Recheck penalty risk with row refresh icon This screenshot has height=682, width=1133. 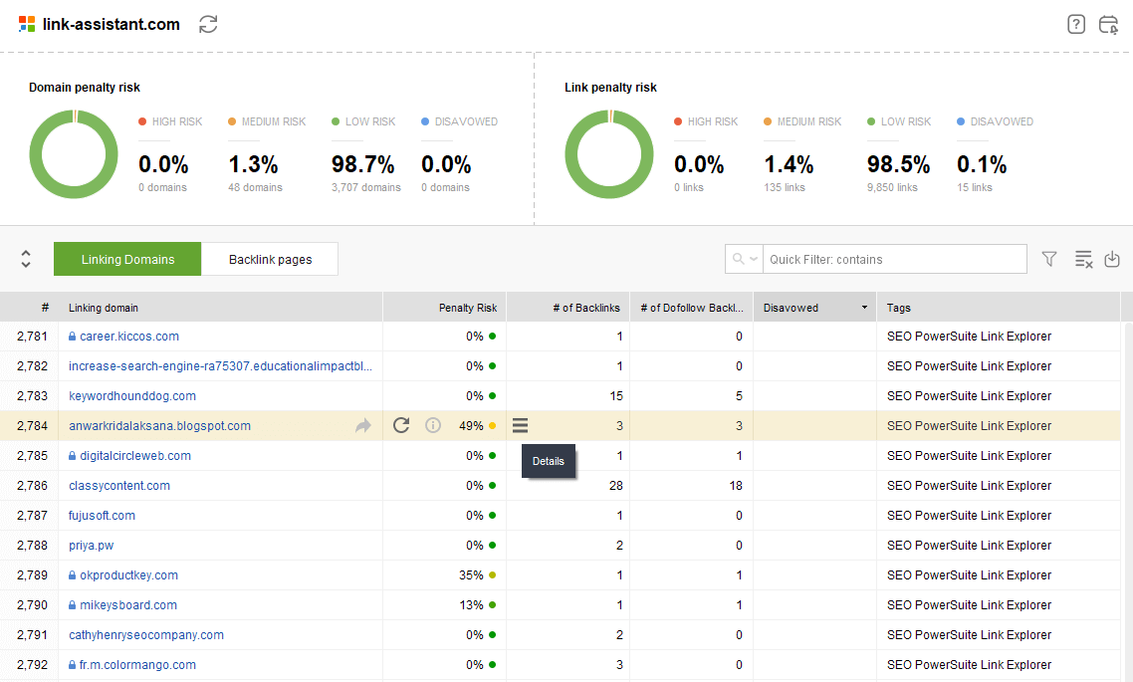[401, 426]
